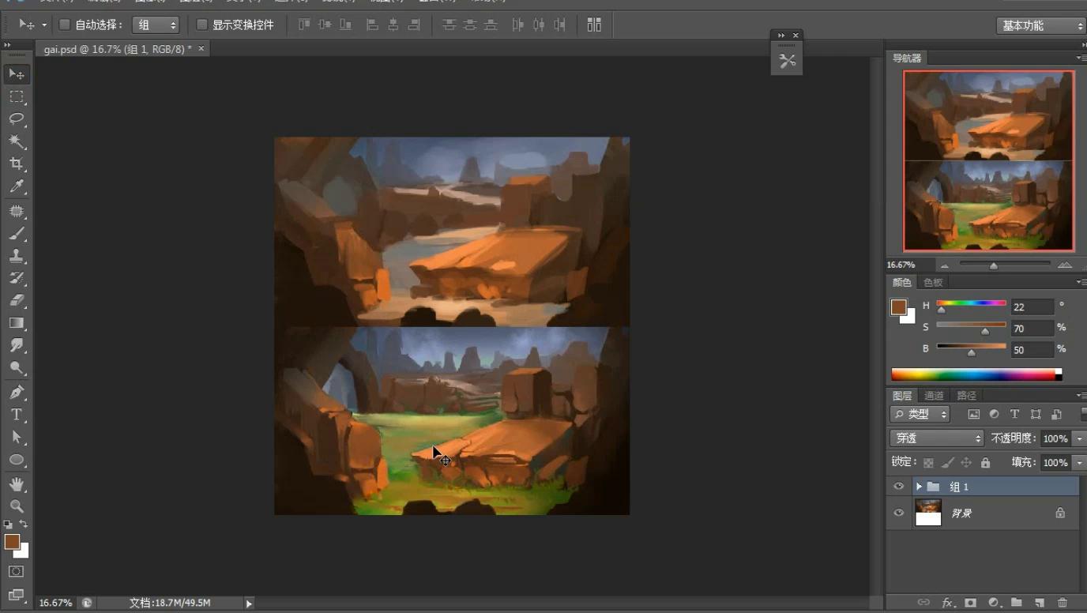Open the tools icon in the floating mini panel
Viewport: 1087px width, 613px height.
tap(787, 61)
